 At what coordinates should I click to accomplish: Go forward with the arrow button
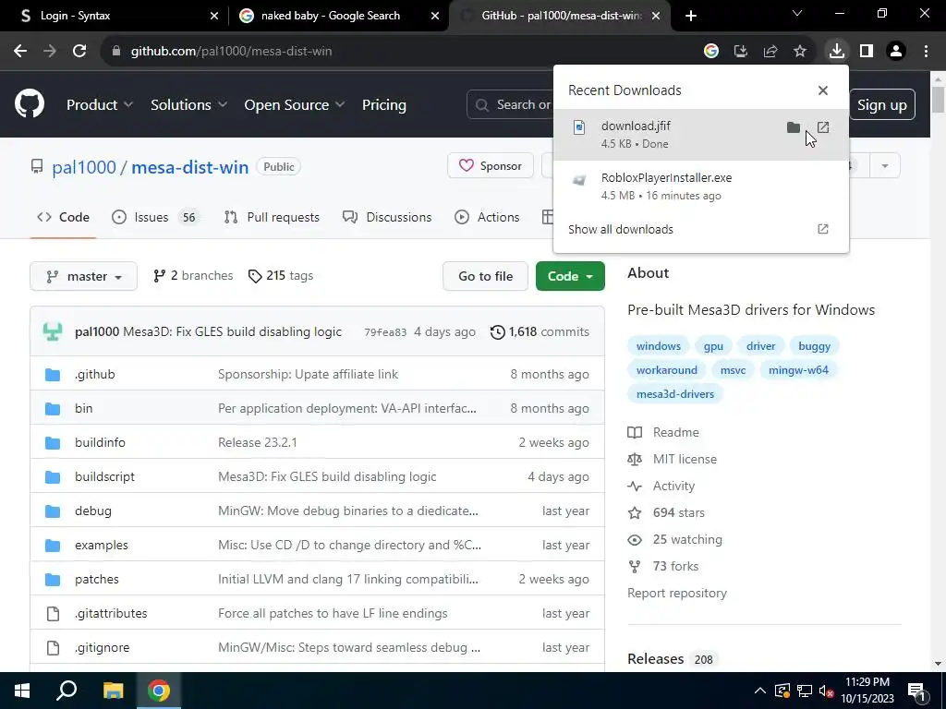(50, 52)
